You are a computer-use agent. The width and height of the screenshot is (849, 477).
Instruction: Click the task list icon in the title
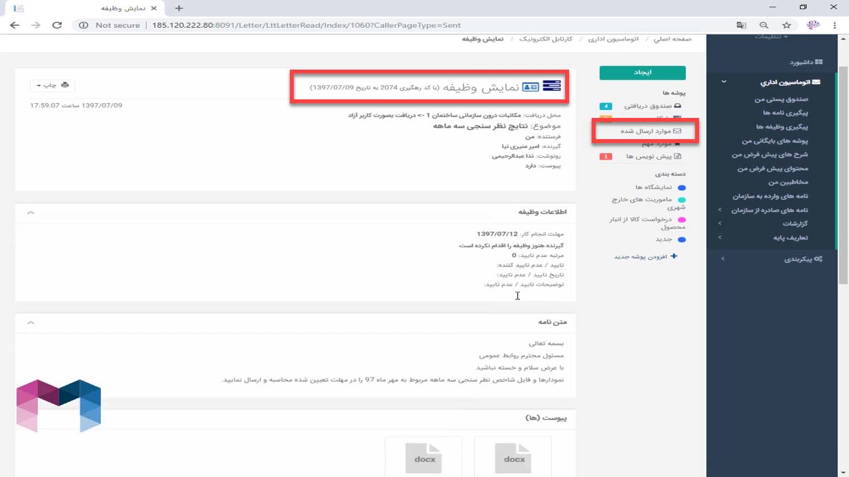click(x=552, y=86)
